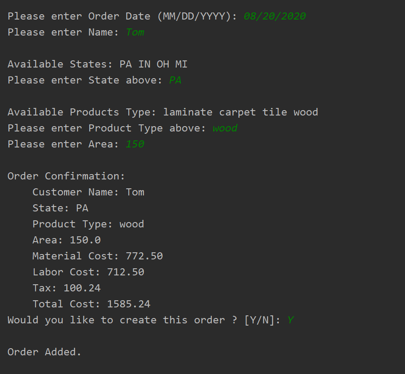Click the Would you like to create prompt
Viewport: 405px width, 374px height.
(144, 320)
